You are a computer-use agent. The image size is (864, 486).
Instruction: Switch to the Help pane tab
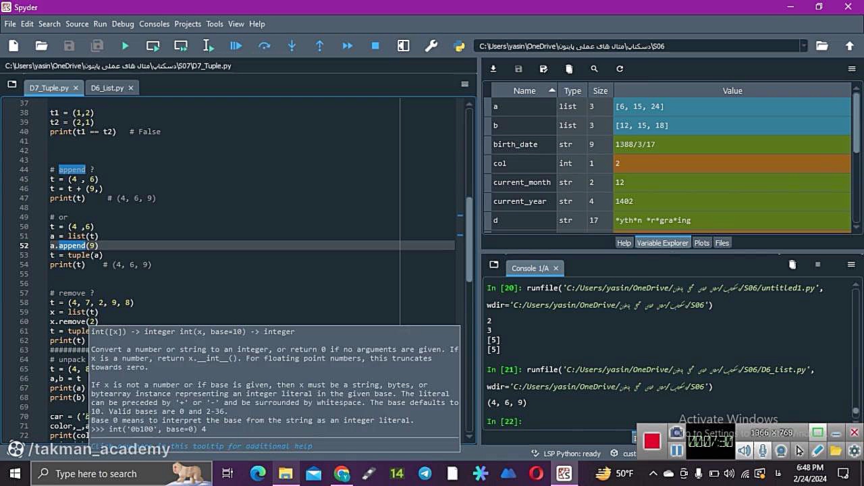coord(624,243)
